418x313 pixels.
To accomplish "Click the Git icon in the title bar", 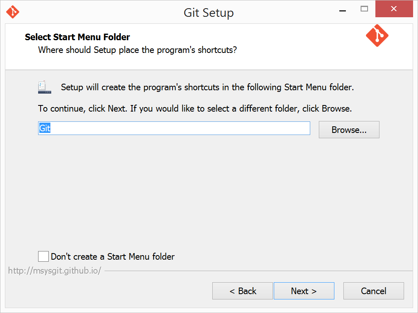I will coord(13,12).
